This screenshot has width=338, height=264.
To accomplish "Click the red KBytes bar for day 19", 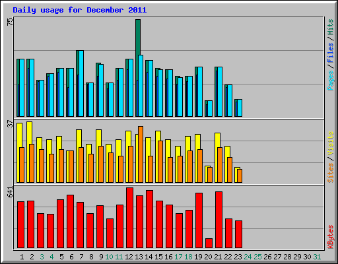I will click(x=199, y=220).
